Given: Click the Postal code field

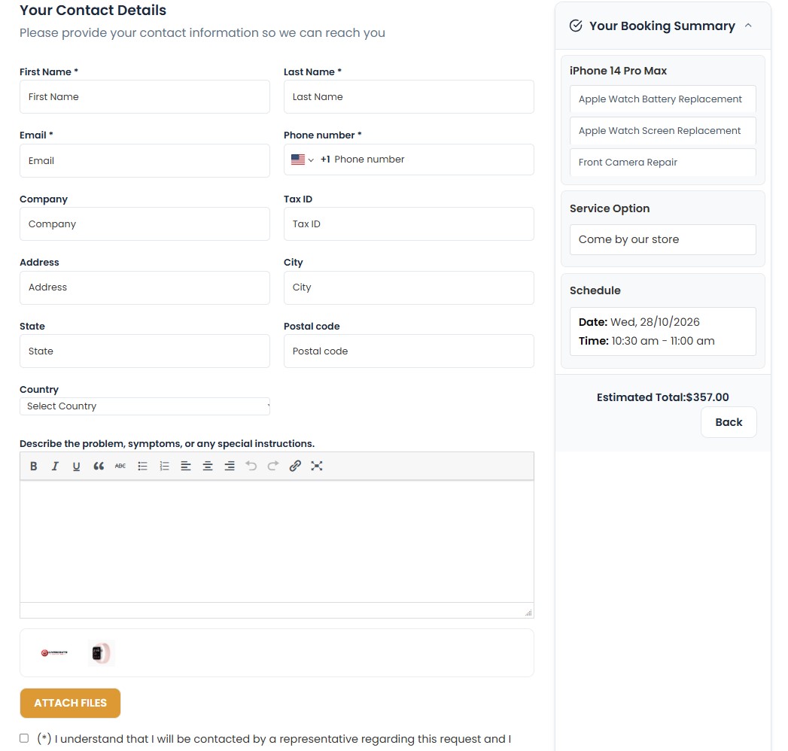Looking at the screenshot, I should point(409,351).
